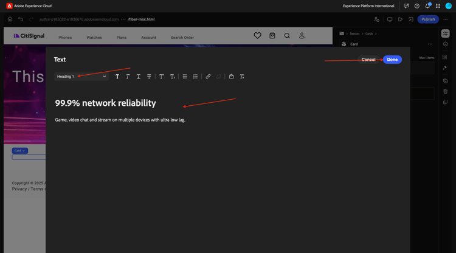The image size is (456, 253).
Task: Undo the last action
Action: (x=20, y=19)
